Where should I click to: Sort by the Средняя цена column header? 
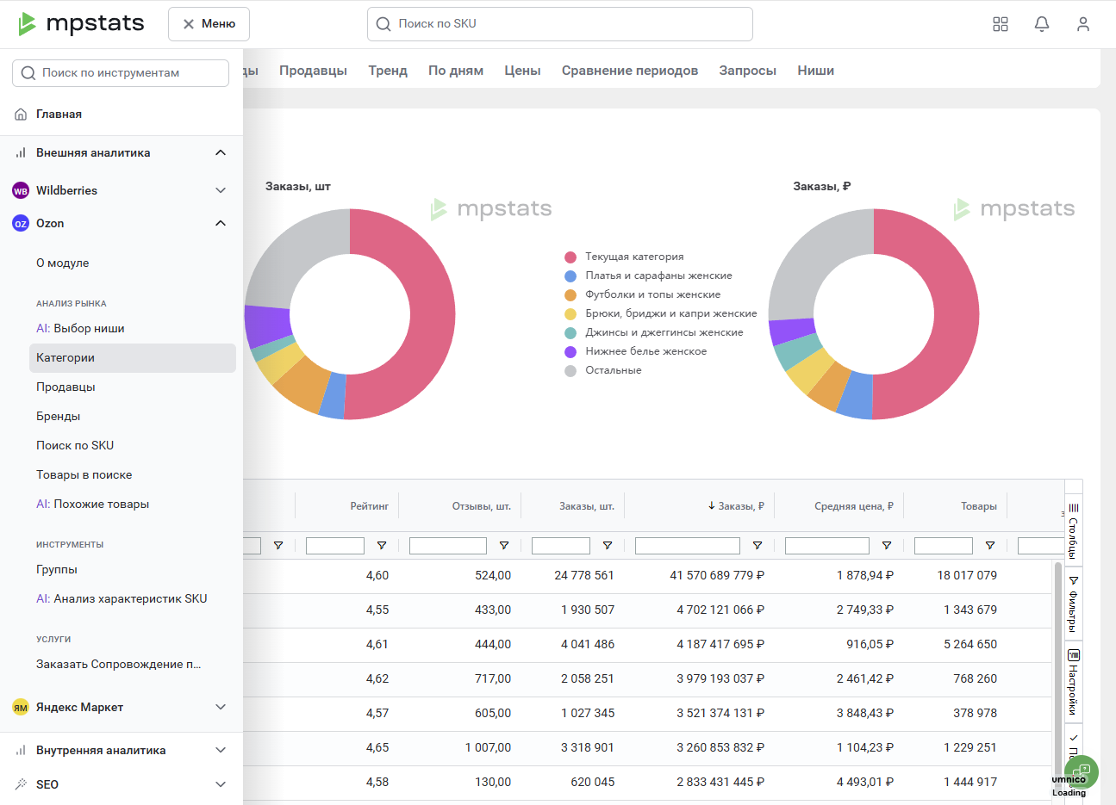pos(854,506)
